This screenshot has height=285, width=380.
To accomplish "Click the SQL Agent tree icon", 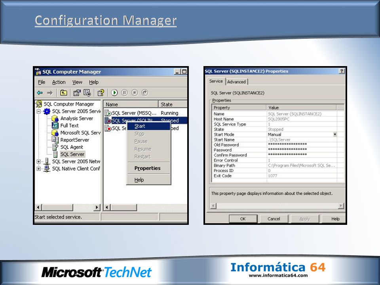I will 55,147.
